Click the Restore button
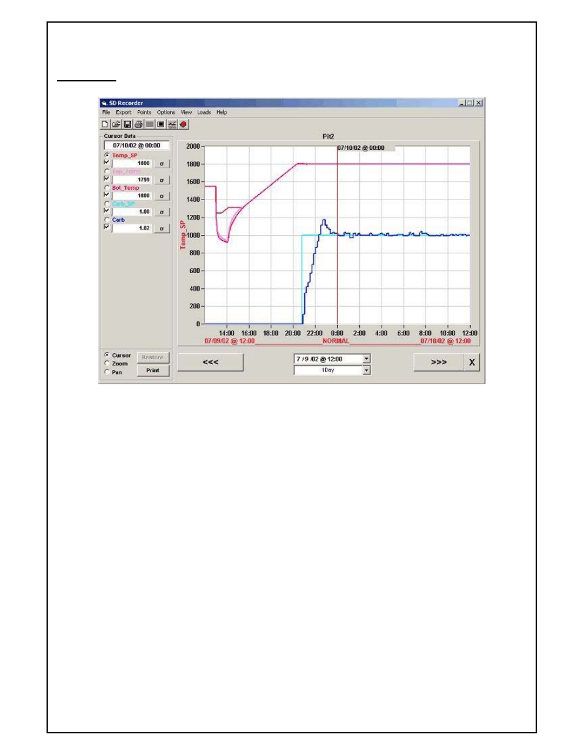Viewport: 584px width, 756px height. tap(153, 357)
